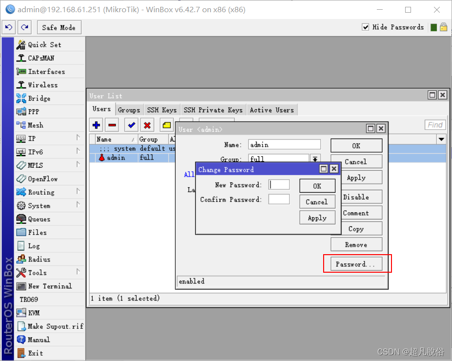Click the redo arrow in the top toolbar

pyautogui.click(x=23, y=27)
